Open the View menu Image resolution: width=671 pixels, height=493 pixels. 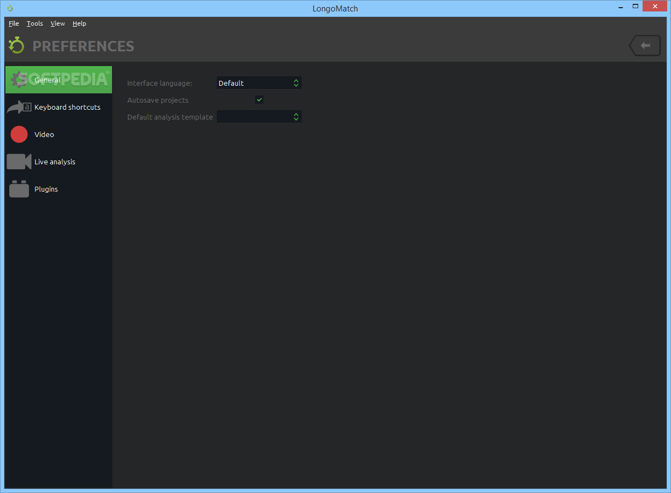(x=57, y=23)
